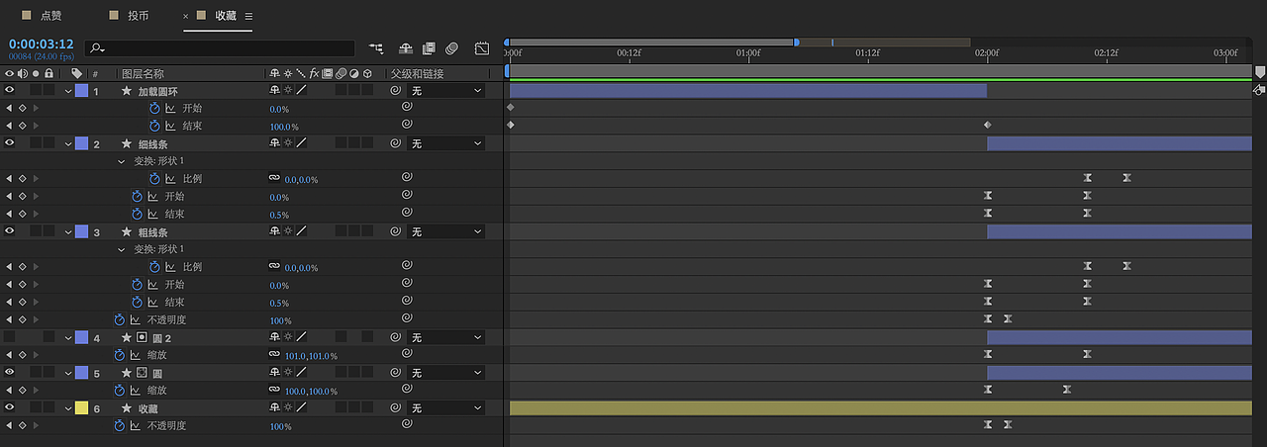
Task: Click pick whip for 细线条 layer
Action: (x=395, y=144)
